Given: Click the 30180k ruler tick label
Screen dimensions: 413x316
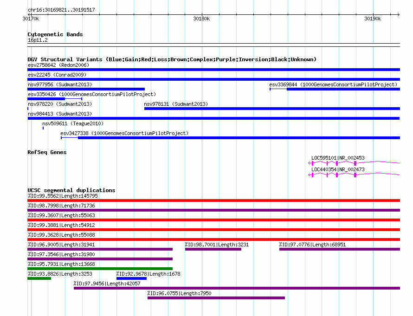Looking at the screenshot, I should (201, 19).
